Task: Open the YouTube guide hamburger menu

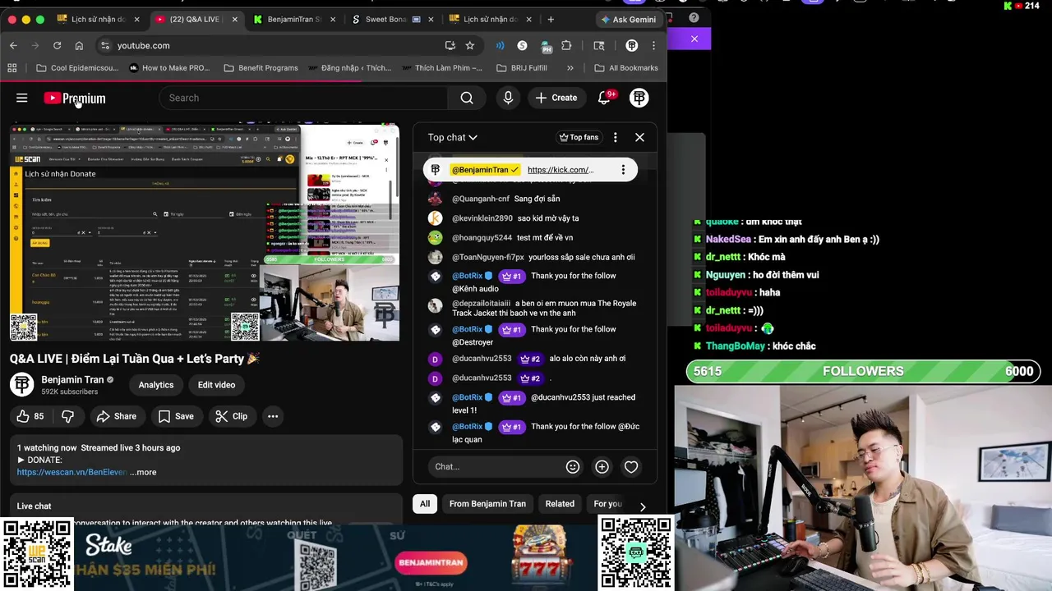Action: click(22, 98)
